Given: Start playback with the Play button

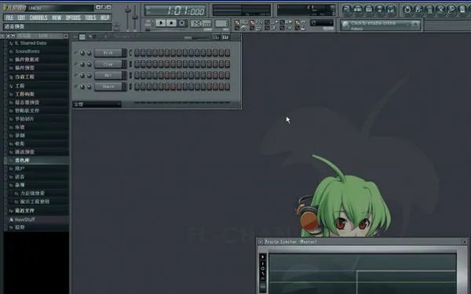Looking at the screenshot, I should click(161, 23).
